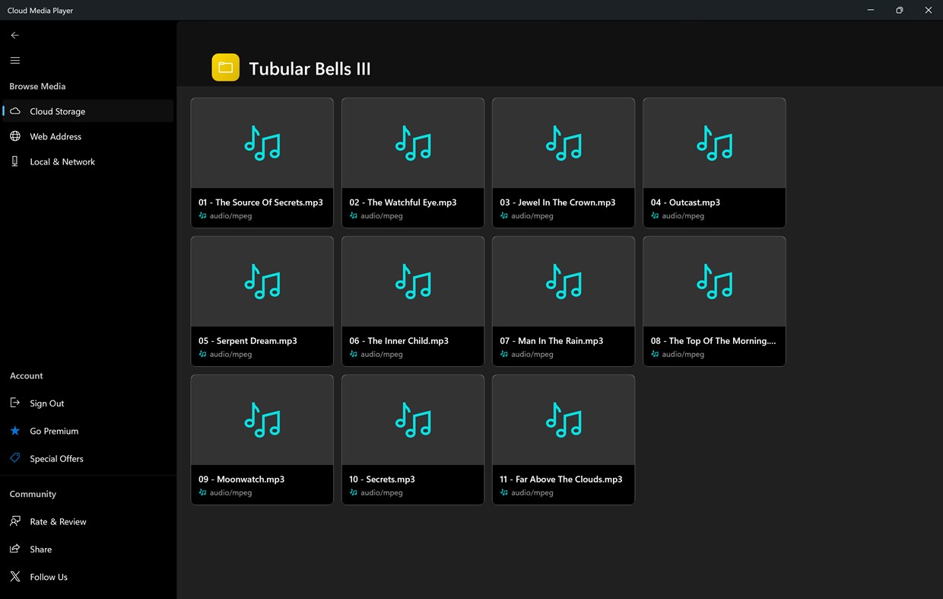Open 07 - Man In The Rain.mp3
This screenshot has width=943, height=599.
click(x=563, y=301)
